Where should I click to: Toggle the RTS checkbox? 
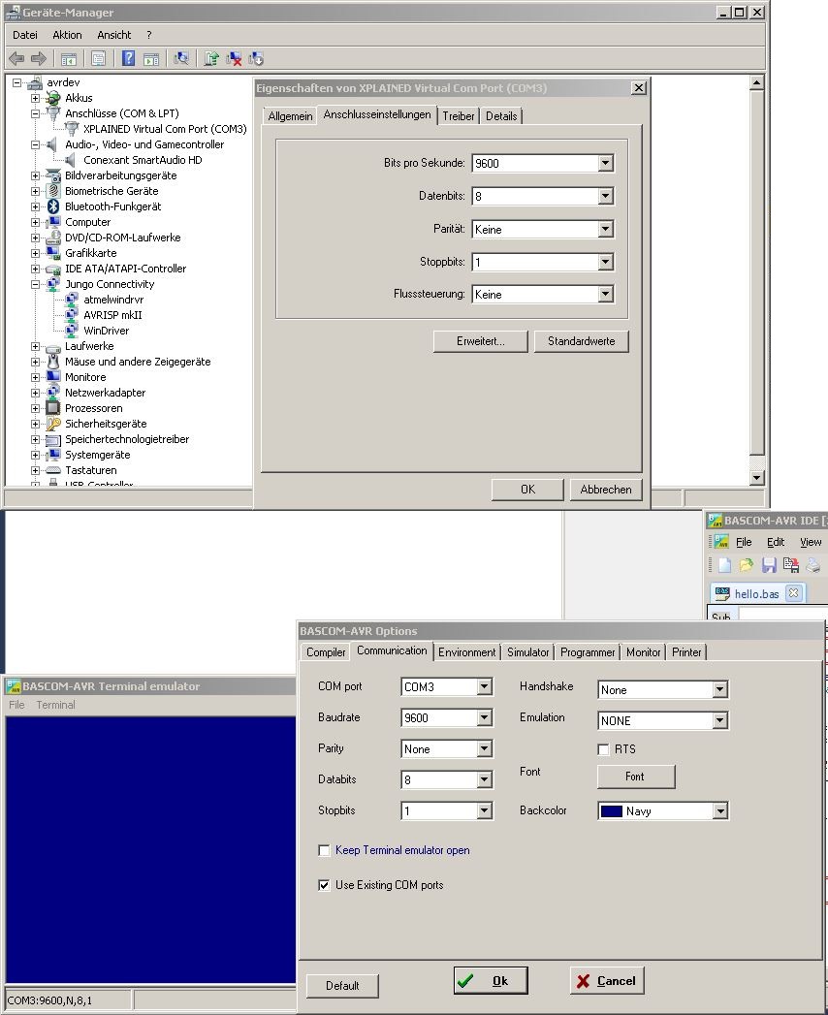click(603, 749)
